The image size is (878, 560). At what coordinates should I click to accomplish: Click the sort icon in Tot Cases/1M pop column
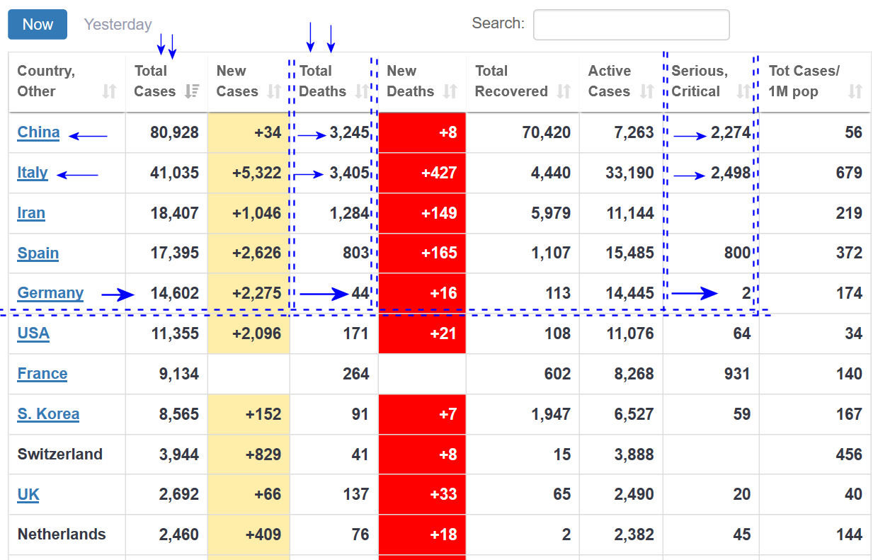click(x=855, y=91)
